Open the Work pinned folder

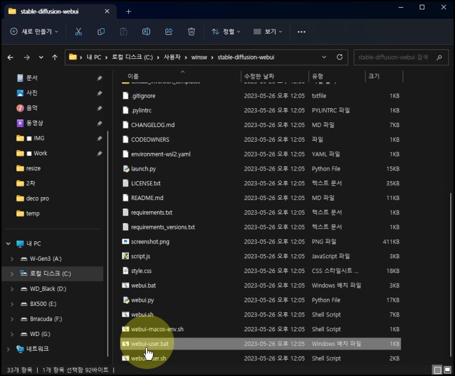click(x=41, y=153)
